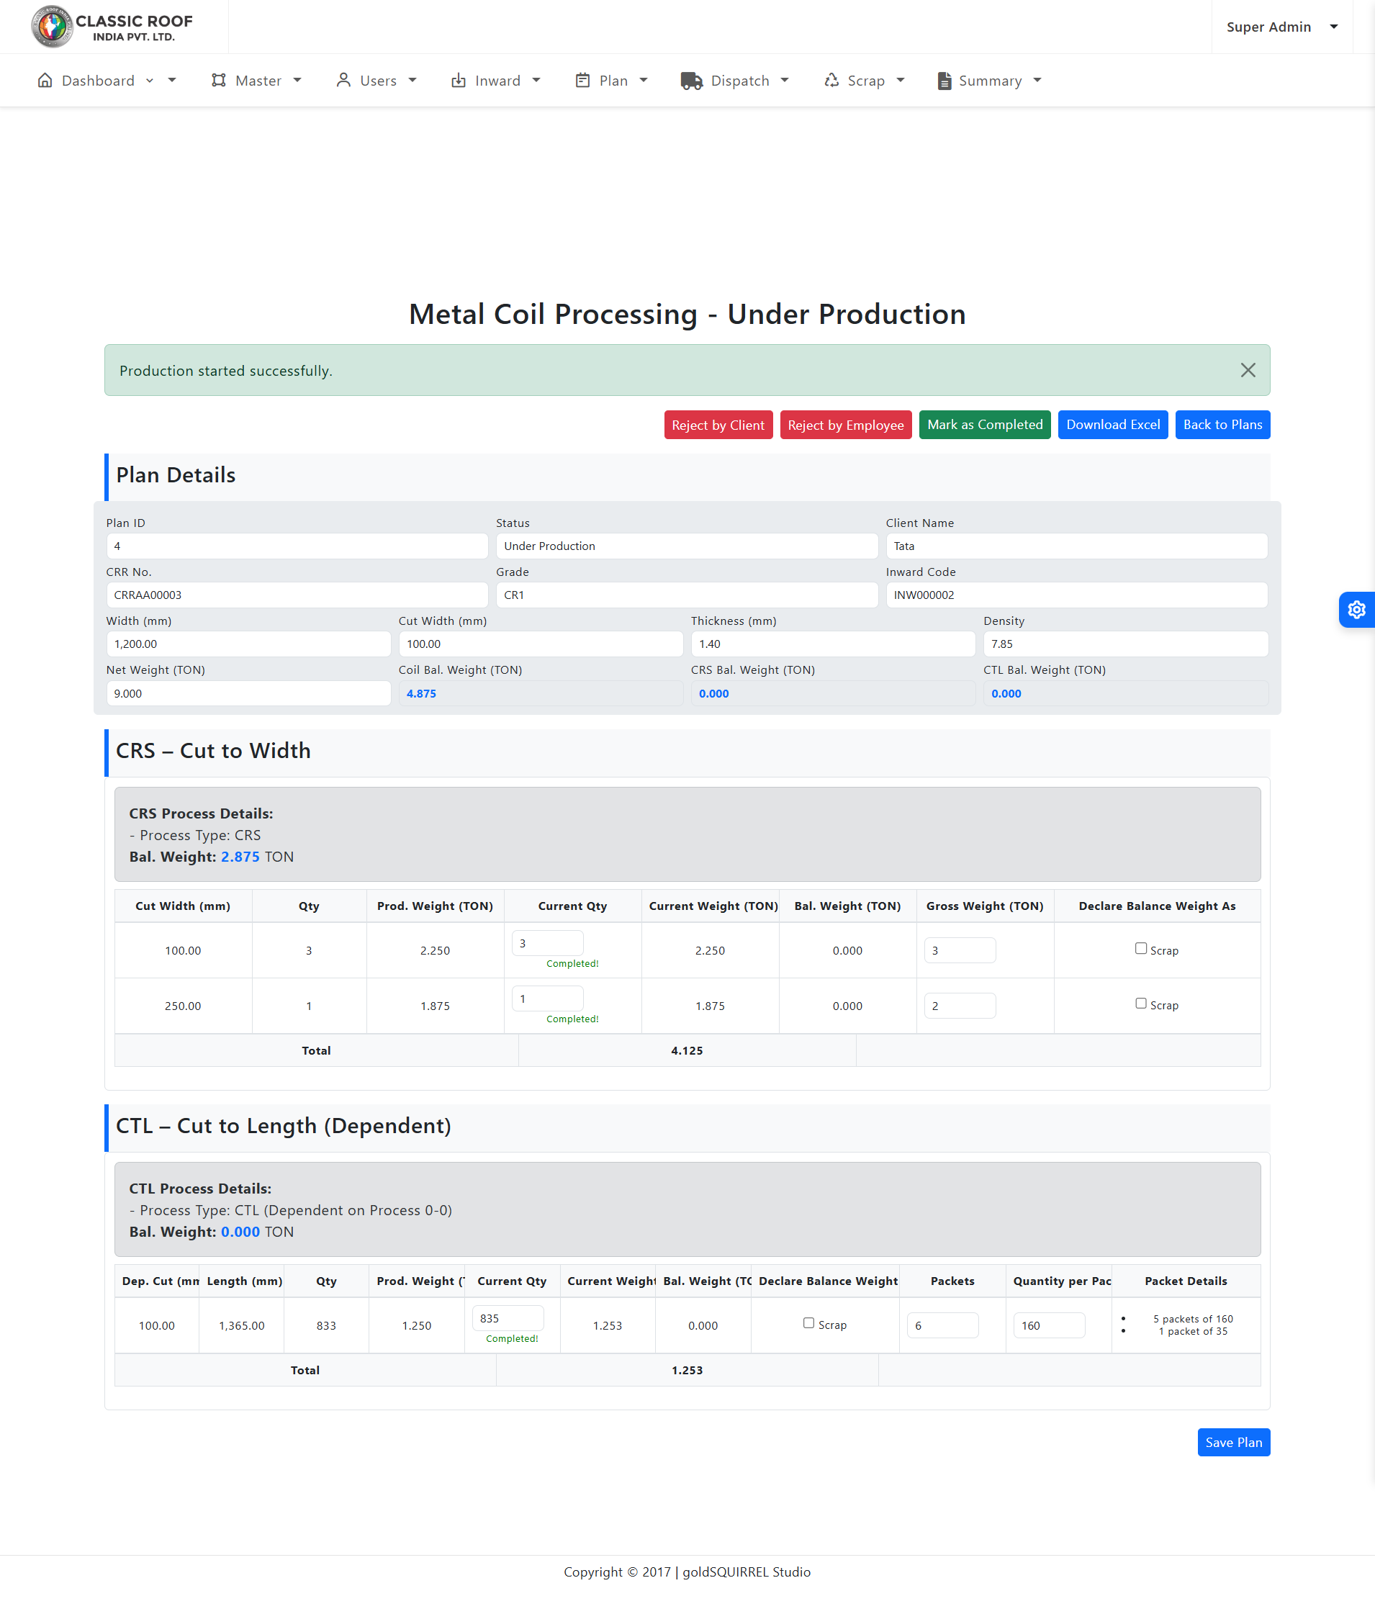Check Scrap for the 100.00 cut width row
Viewport: 1375px width, 1614px height.
pyautogui.click(x=1140, y=948)
